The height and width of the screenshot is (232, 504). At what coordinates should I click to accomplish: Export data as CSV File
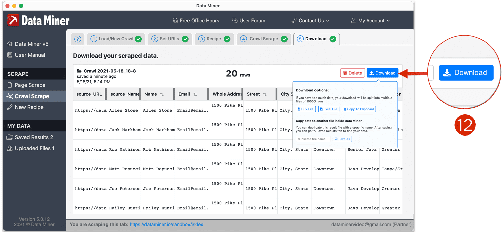click(306, 109)
